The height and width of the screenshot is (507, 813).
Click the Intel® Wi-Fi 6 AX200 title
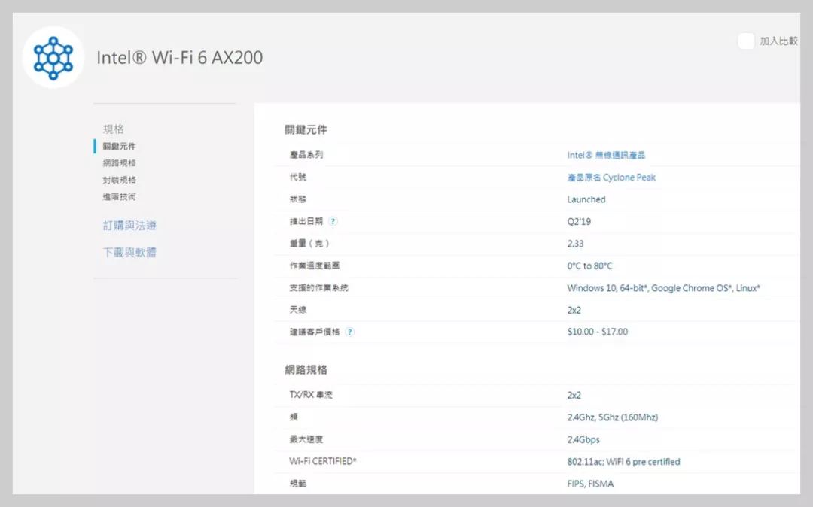tap(179, 57)
